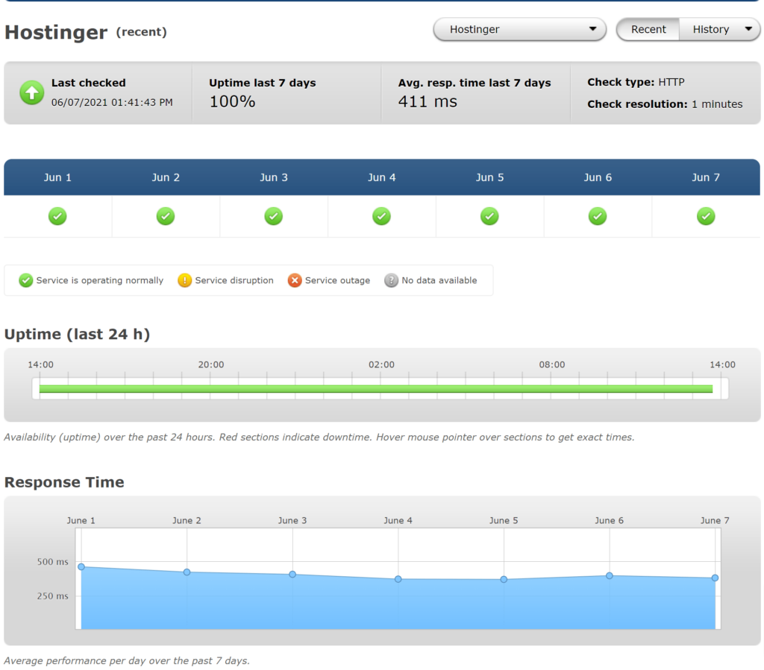Viewport: 764px width, 670px height.
Task: Click the green uptime bar
Action: [x=375, y=388]
